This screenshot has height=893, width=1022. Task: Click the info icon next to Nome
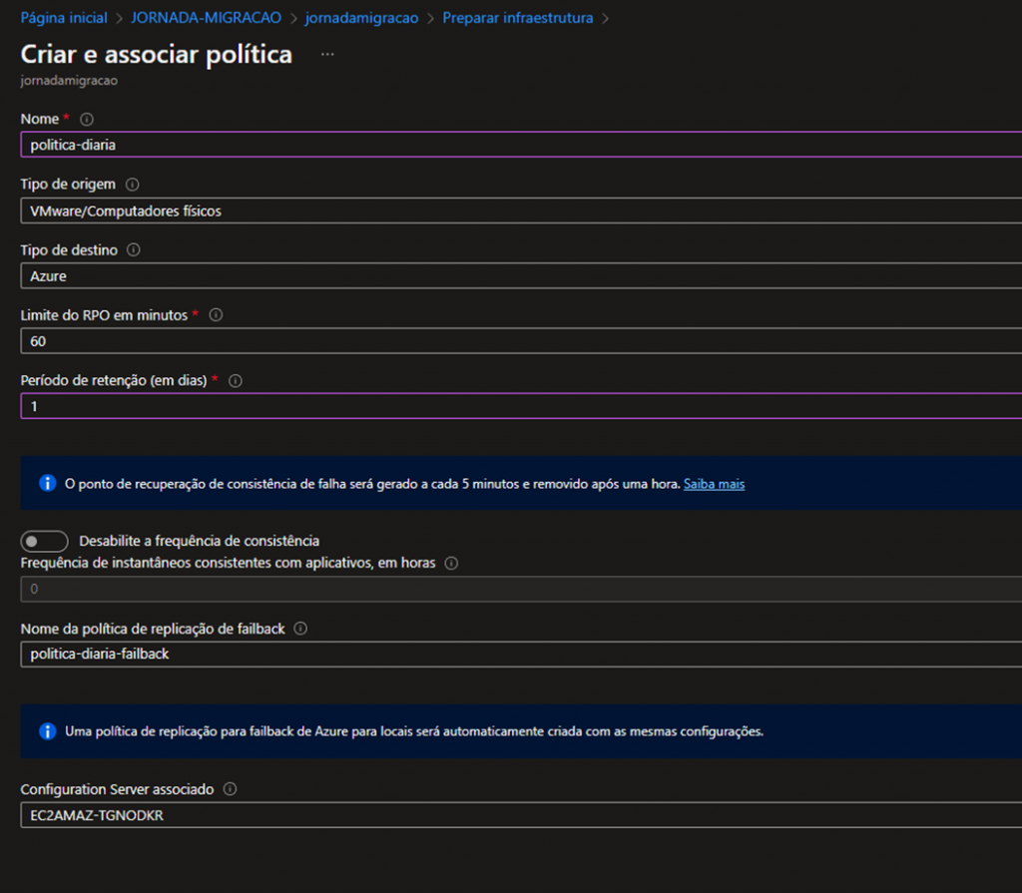click(86, 119)
